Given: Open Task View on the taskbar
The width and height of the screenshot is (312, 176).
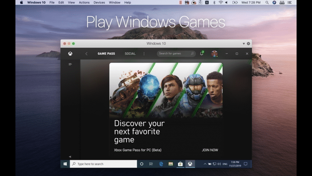Looking at the screenshot, I should pos(151,164).
